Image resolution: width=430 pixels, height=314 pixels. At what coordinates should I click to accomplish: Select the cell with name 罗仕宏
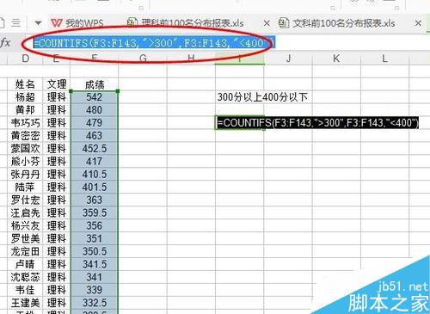pyautogui.click(x=25, y=200)
